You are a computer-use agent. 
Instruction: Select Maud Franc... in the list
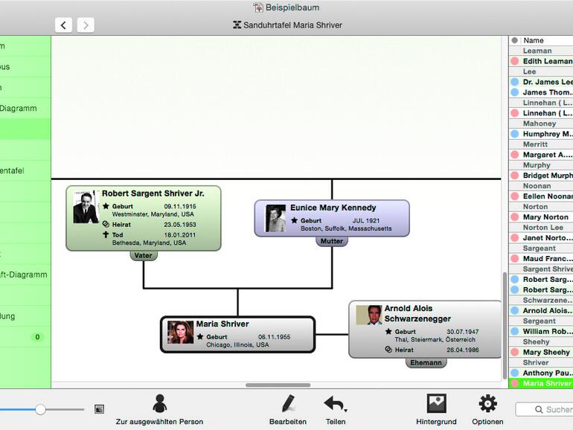pos(541,259)
